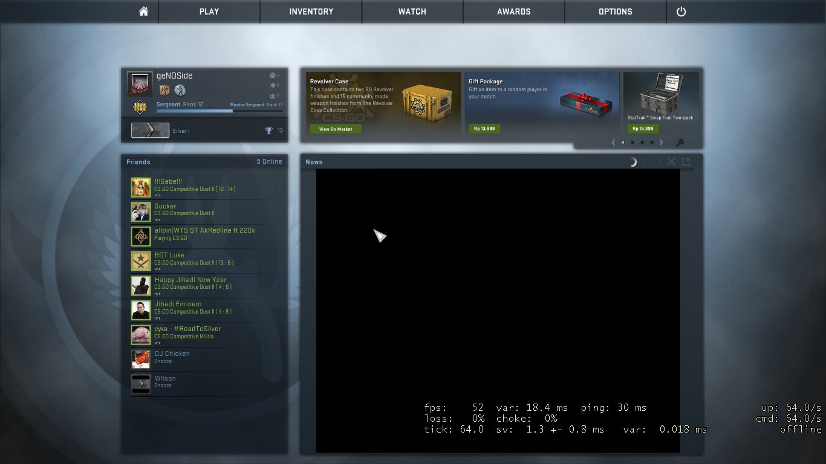This screenshot has height=464, width=826.
Task: Stop loading the News page
Action: pyautogui.click(x=671, y=162)
